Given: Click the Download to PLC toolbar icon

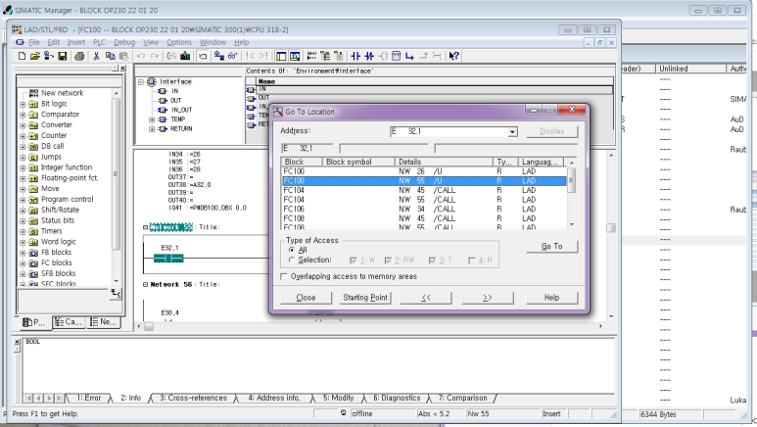Looking at the screenshot, I should 185,56.
